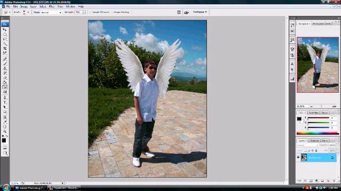Switch to the Swatches tab
This screenshot has height=191, width=341.
[313, 113]
